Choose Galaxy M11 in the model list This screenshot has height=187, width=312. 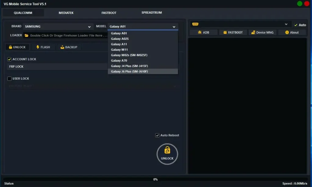pos(143,50)
